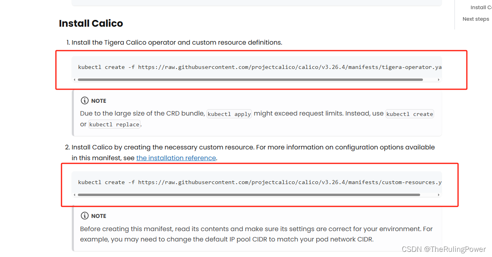
Task: Click the CSDN @TheRulingPower watermark
Action: tap(444, 249)
